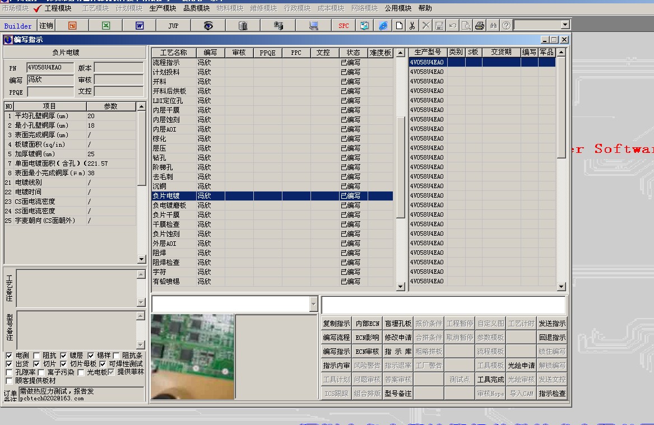Click the Word document icon in toolbar

pos(140,26)
